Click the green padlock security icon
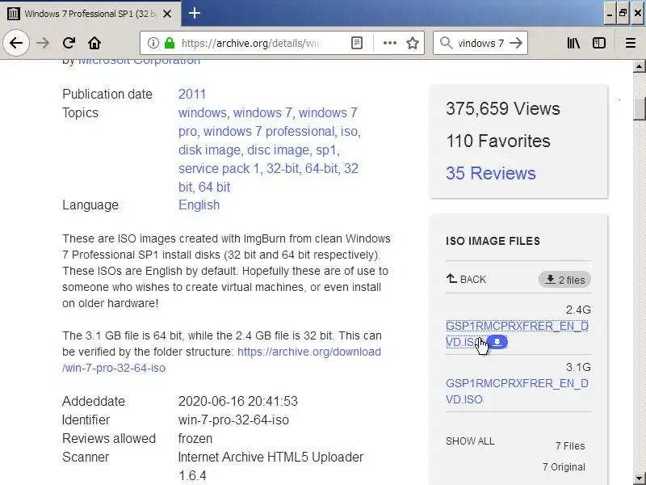The image size is (646, 485). (170, 43)
